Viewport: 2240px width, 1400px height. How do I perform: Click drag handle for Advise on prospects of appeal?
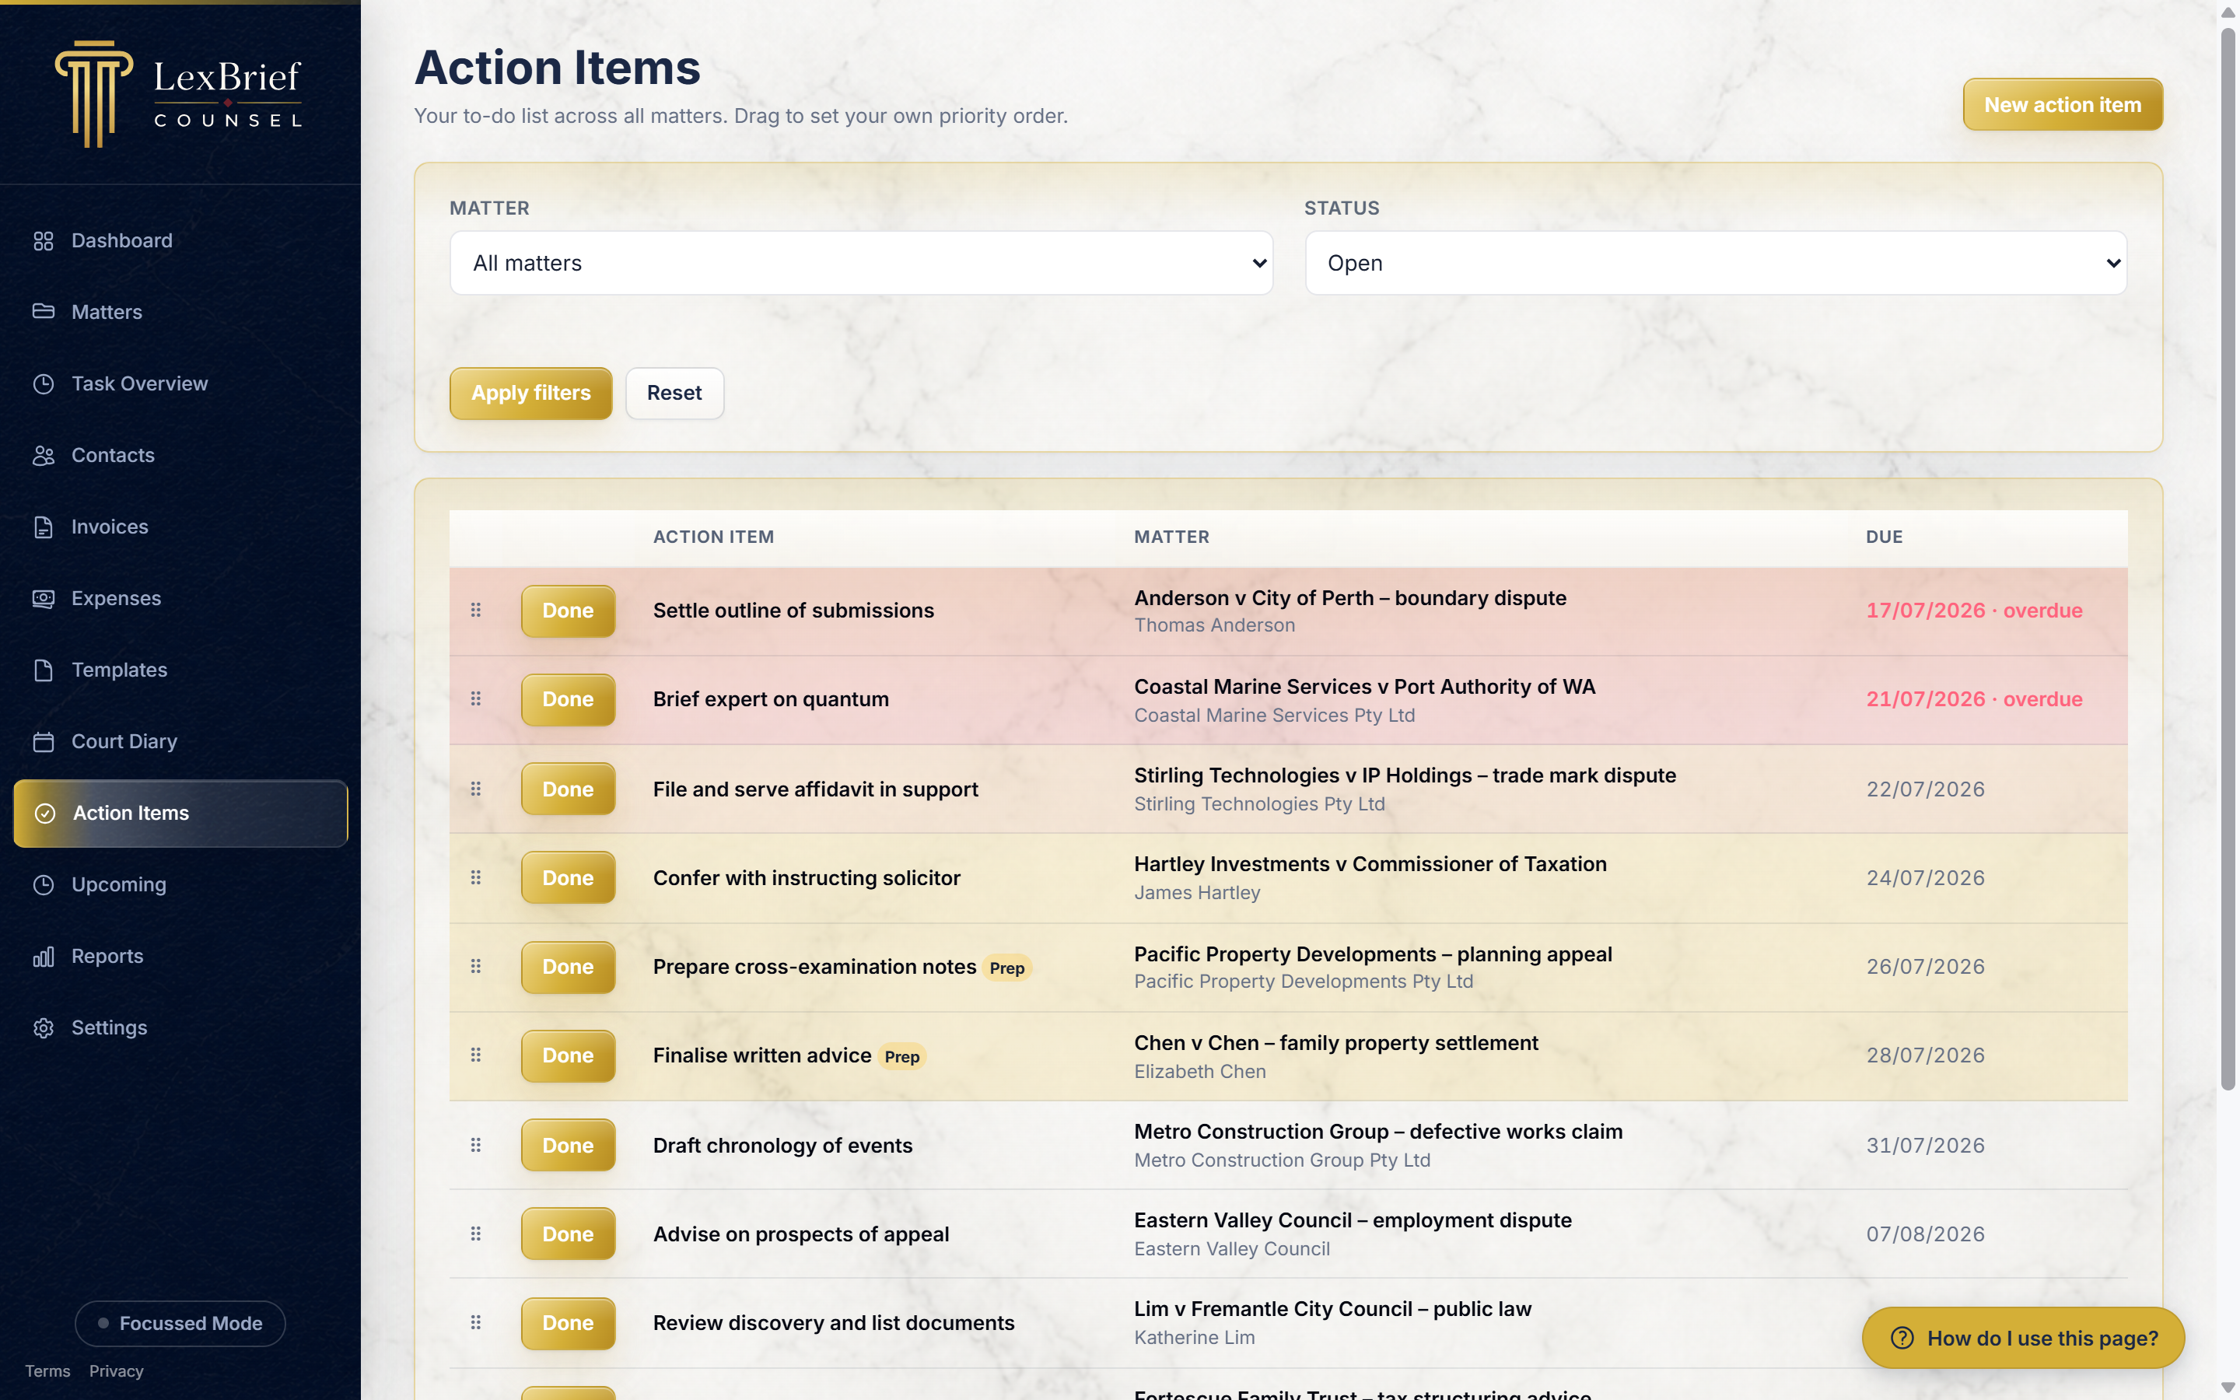point(476,1234)
